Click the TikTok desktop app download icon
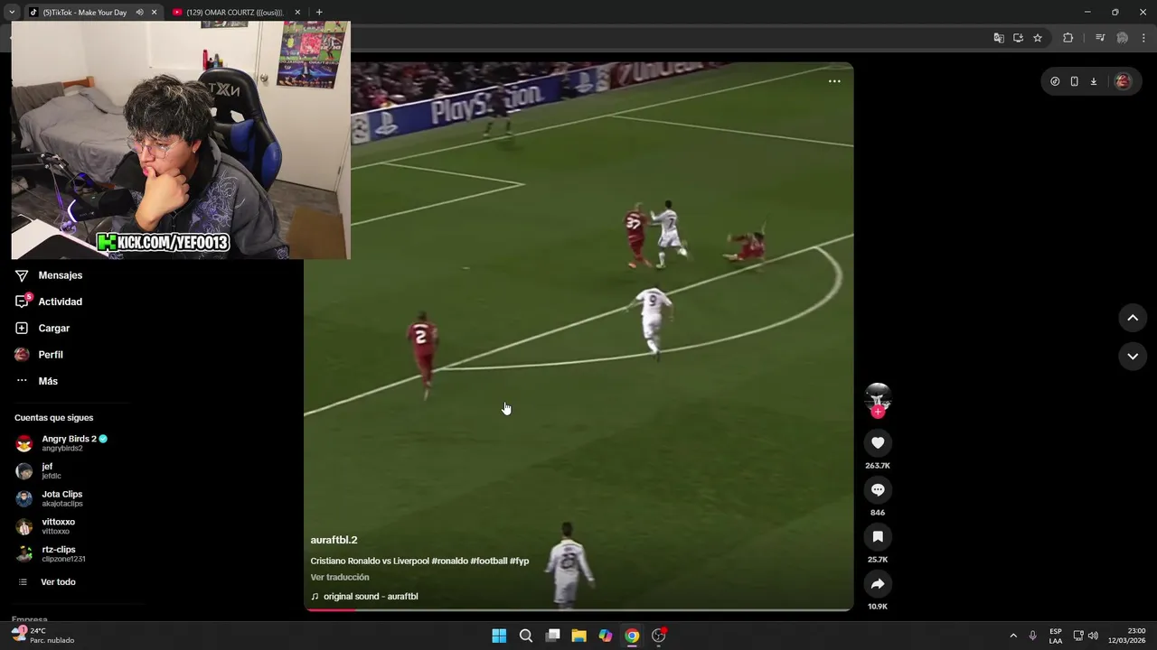The image size is (1157, 650). point(1093,81)
